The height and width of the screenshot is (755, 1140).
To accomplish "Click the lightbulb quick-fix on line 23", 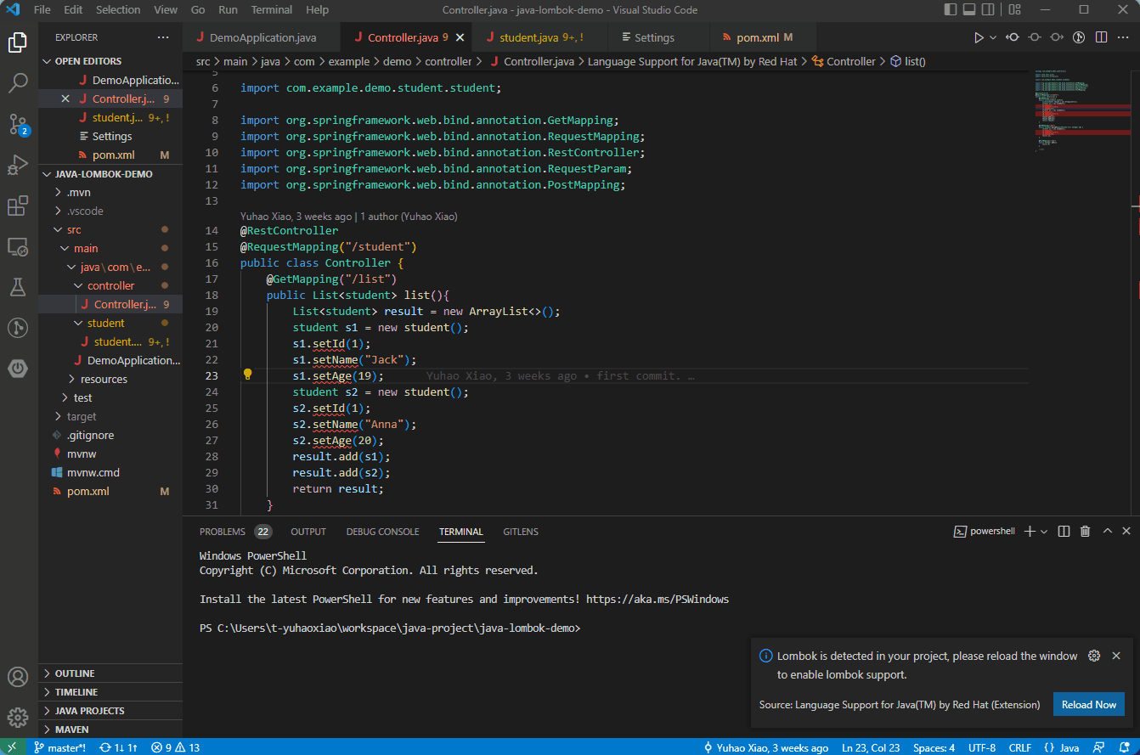I will click(248, 375).
